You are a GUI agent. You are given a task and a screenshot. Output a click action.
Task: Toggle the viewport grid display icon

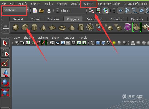pyautogui.click(x=52, y=43)
